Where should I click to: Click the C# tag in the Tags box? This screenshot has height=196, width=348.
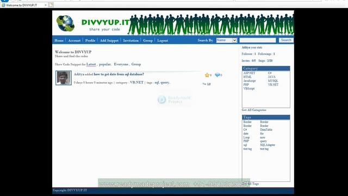point(245,130)
